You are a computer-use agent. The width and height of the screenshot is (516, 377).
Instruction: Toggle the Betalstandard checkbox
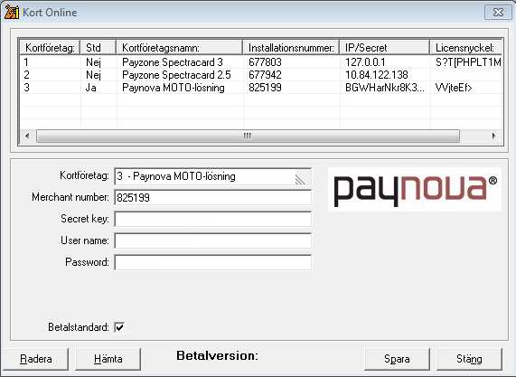pyautogui.click(x=119, y=327)
